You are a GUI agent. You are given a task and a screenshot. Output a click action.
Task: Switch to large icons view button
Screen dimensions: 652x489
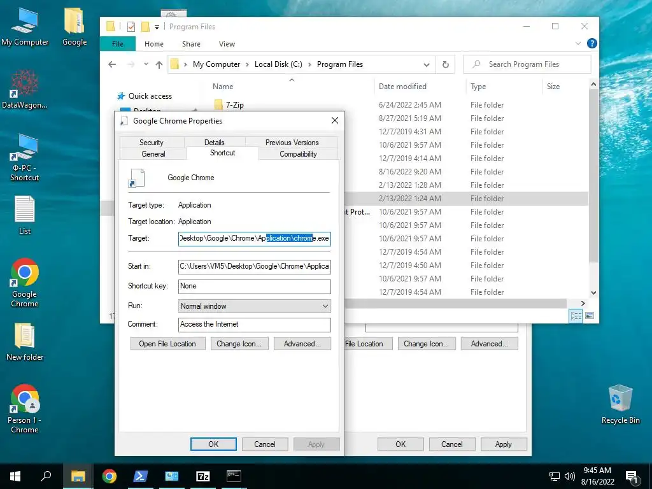coord(590,316)
